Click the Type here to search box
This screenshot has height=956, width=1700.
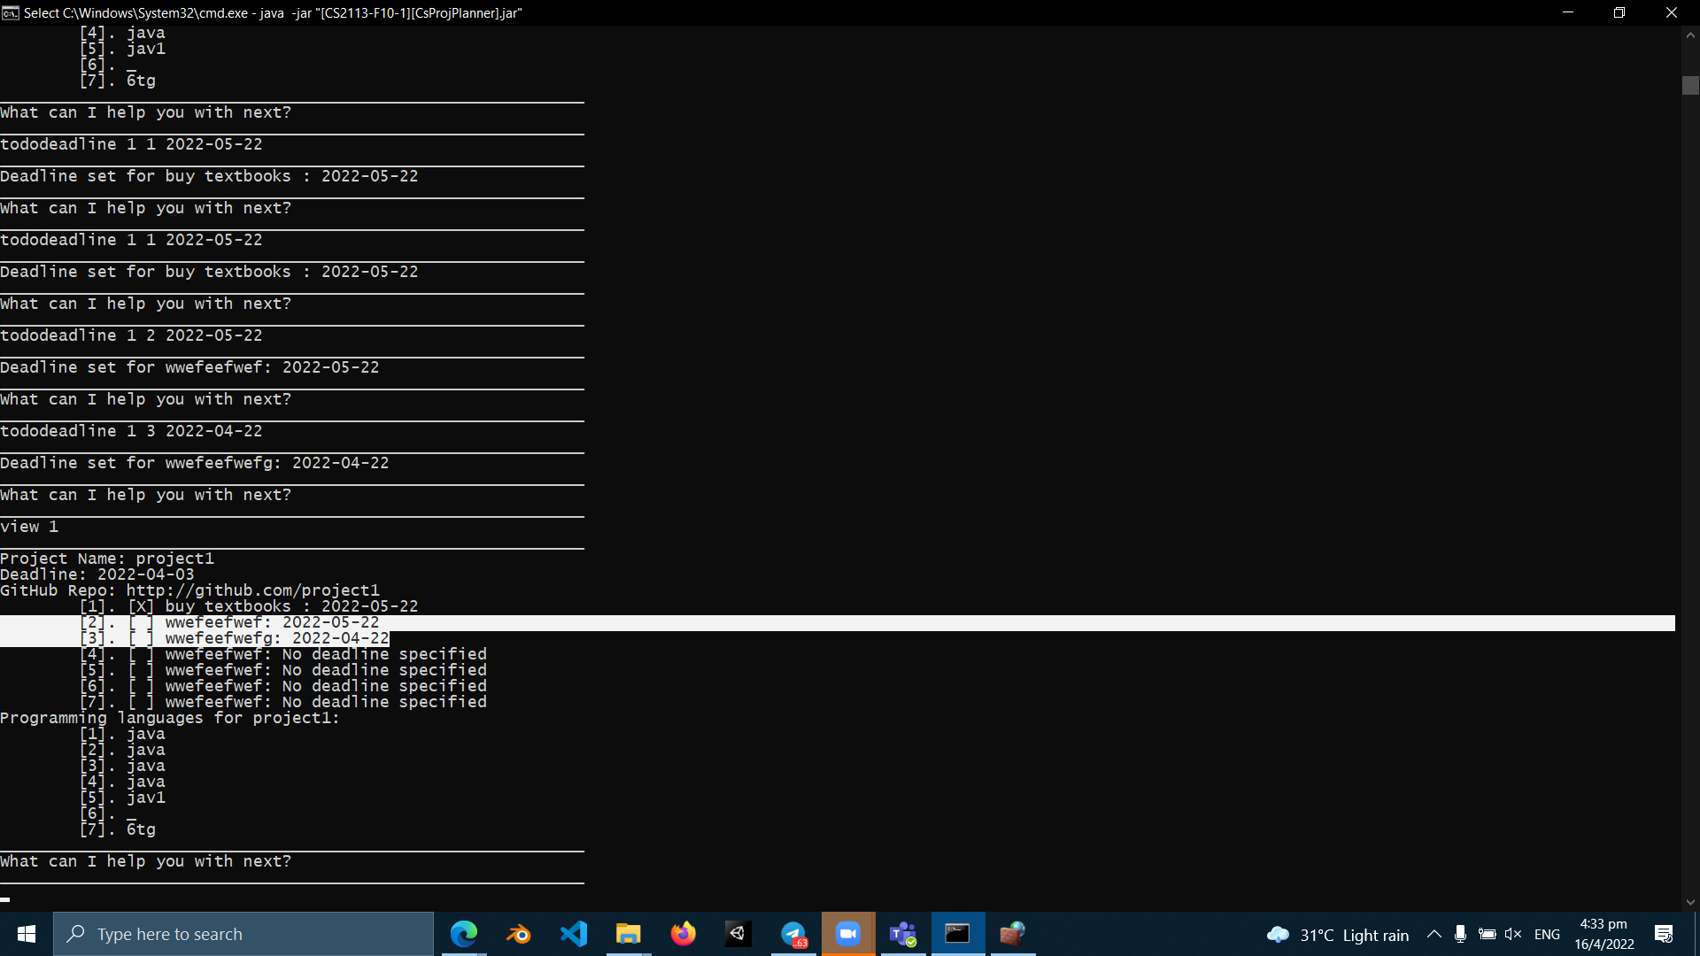pos(243,934)
